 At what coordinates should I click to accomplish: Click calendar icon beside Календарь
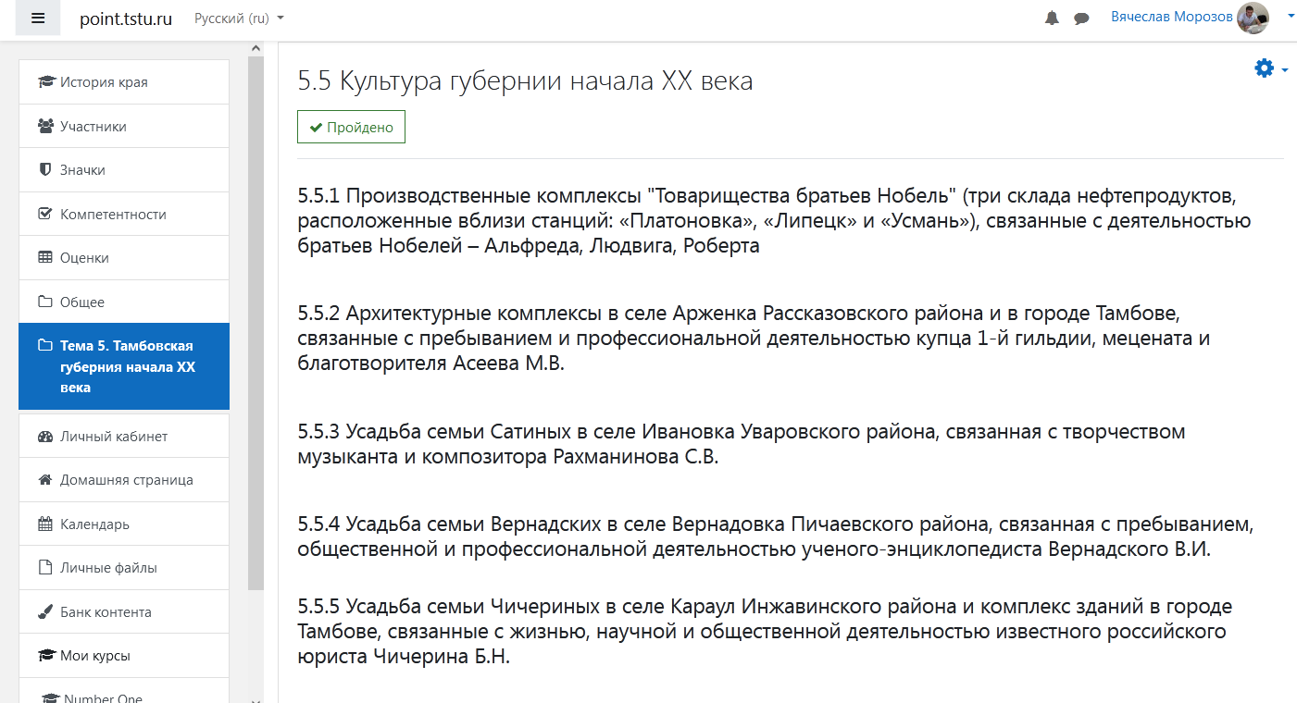[45, 524]
